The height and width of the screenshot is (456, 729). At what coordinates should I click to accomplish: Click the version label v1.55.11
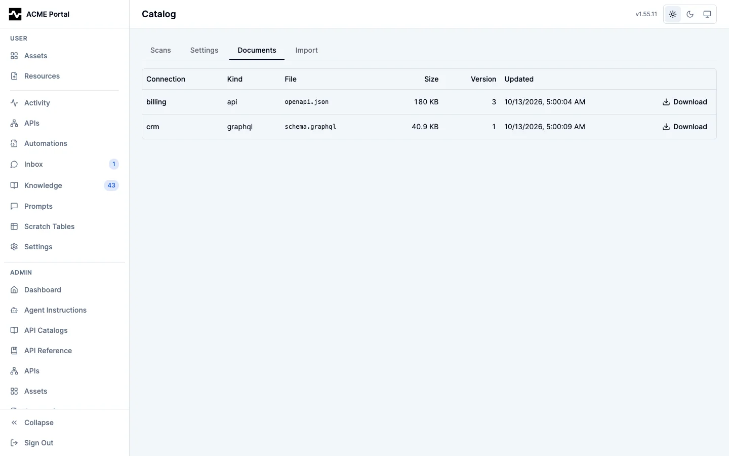646,14
